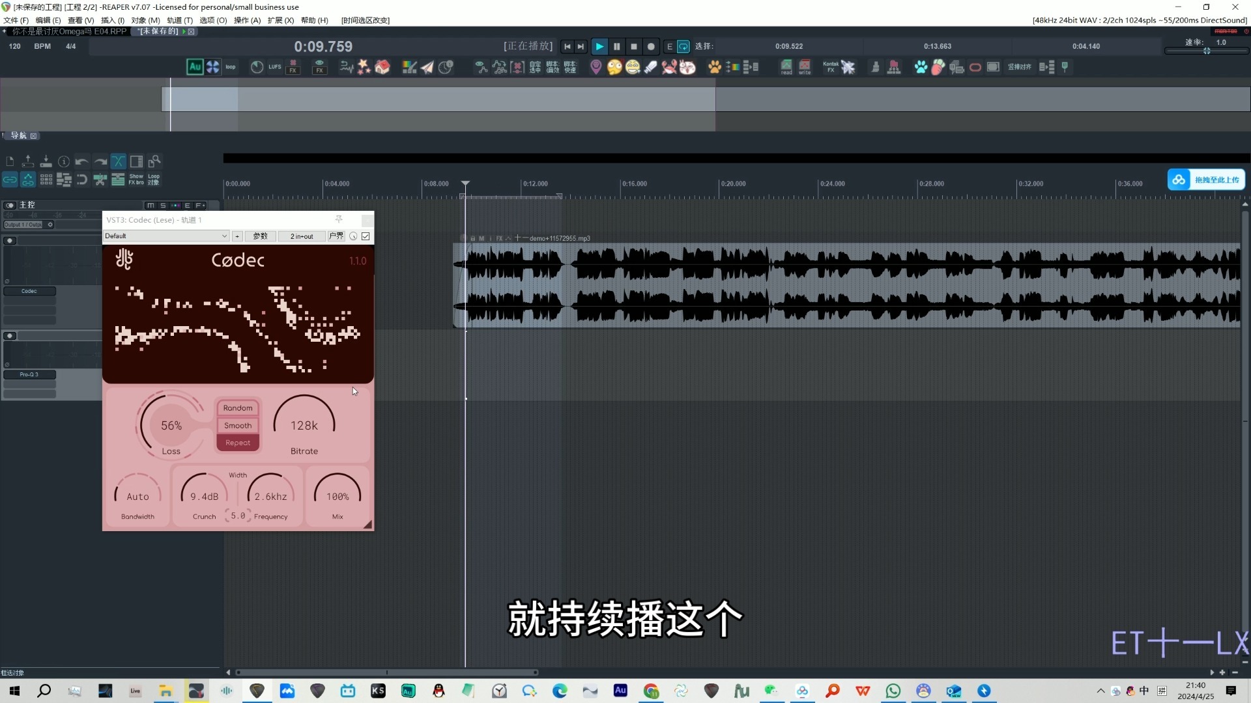The height and width of the screenshot is (703, 1251).
Task: Open WhatsApp from the Windows taskbar
Action: [x=893, y=691]
